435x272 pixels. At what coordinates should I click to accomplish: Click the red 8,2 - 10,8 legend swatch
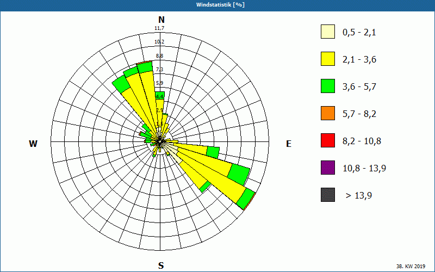pyautogui.click(x=328, y=140)
